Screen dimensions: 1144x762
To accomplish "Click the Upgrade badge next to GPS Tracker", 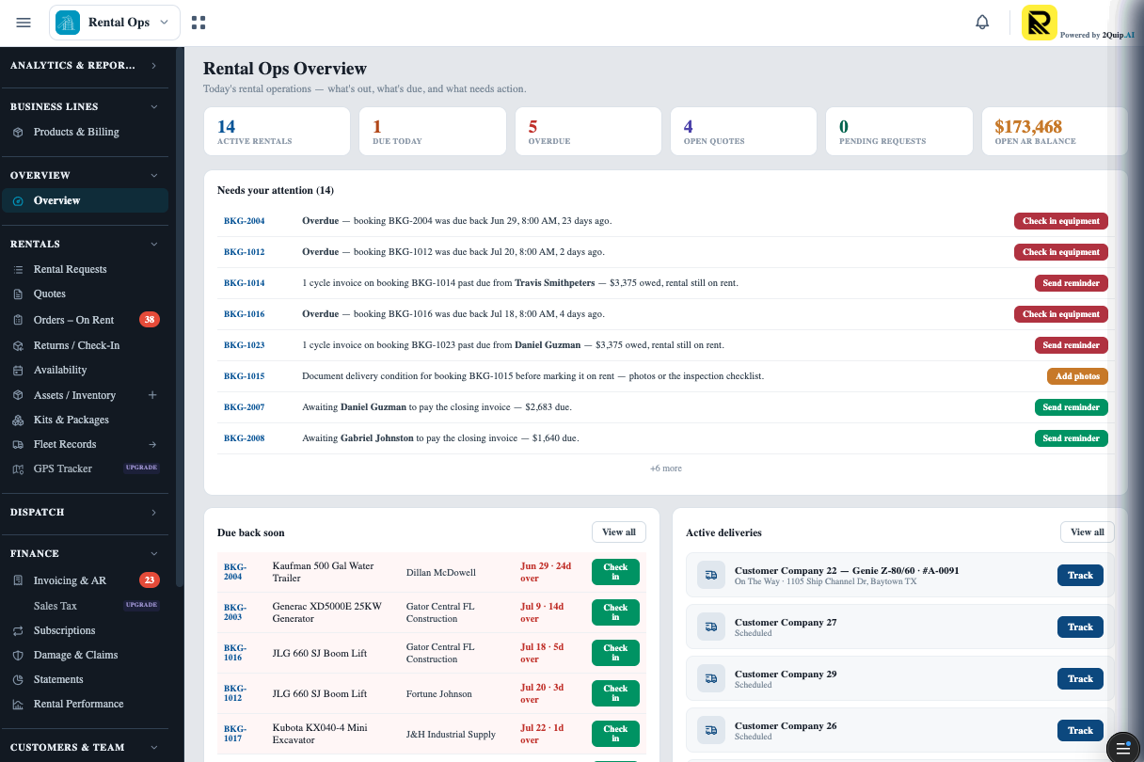I will 142,468.
